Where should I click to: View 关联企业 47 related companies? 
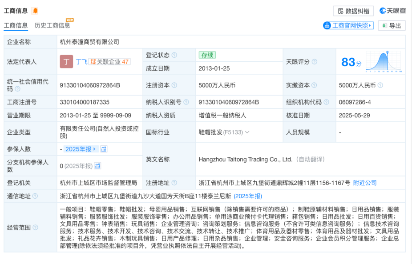tap(109, 62)
